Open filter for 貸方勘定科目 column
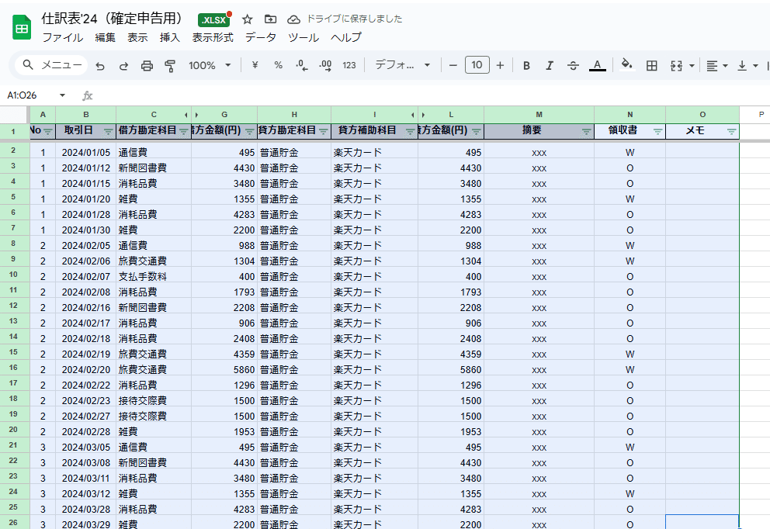The height and width of the screenshot is (529, 770). [x=324, y=131]
